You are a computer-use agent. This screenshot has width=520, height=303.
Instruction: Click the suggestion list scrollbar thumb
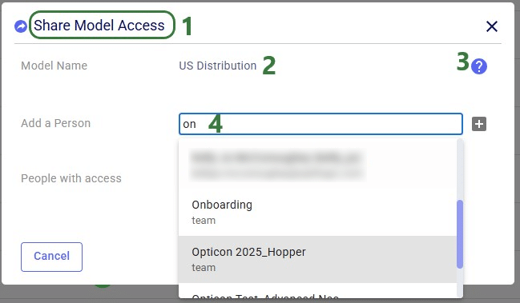[460, 234]
